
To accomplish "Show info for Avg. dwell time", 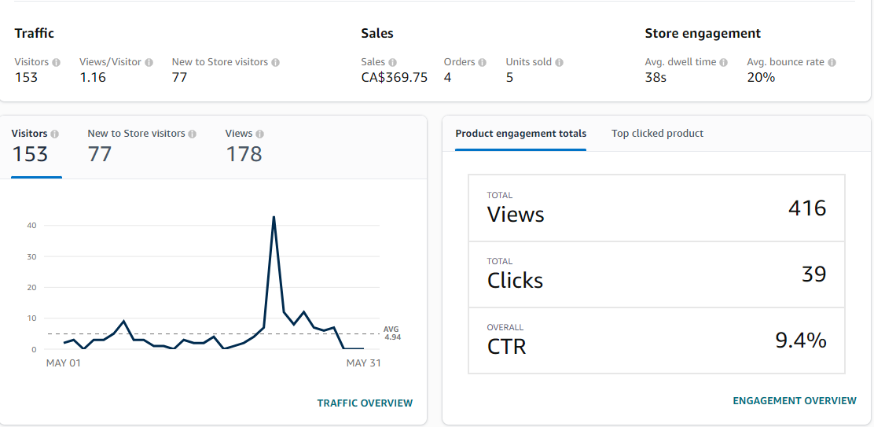I will [x=724, y=62].
